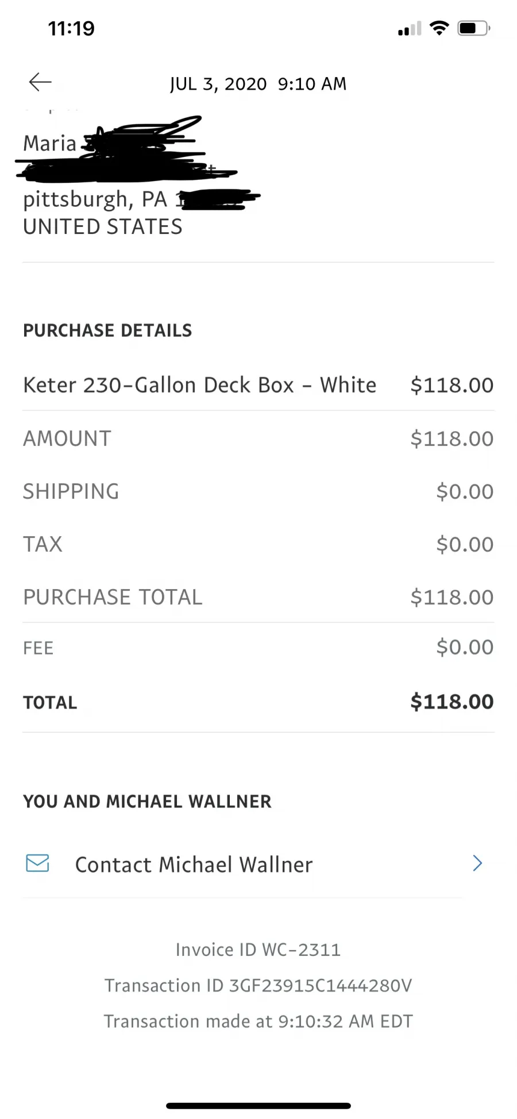Viewport: 517px width, 1119px height.
Task: Tap the Wi-Fi status icon
Action: point(439,28)
